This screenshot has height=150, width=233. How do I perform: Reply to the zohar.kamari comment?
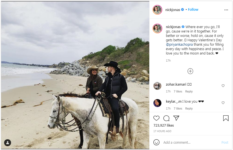[189, 91]
